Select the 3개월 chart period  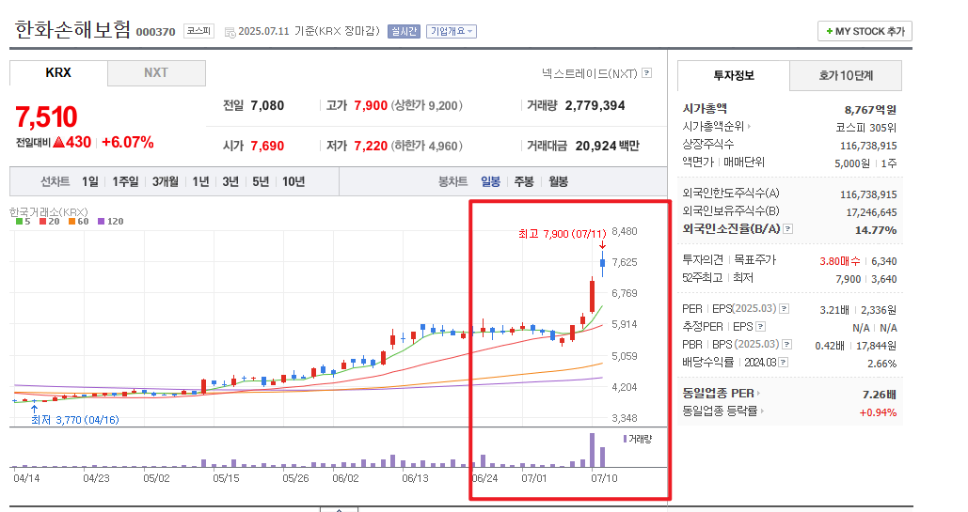point(166,181)
